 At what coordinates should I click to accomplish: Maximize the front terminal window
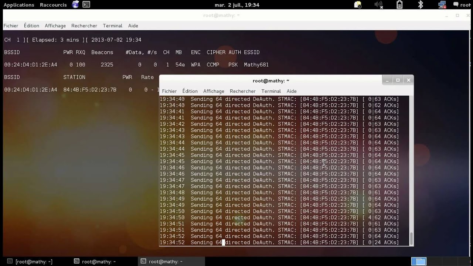tap(398, 80)
